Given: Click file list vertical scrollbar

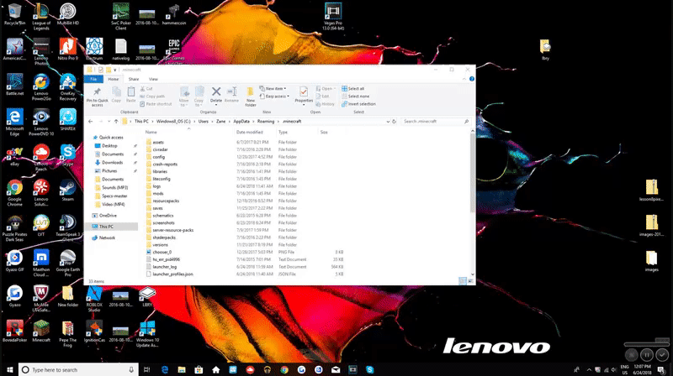Looking at the screenshot, I should point(473,173).
